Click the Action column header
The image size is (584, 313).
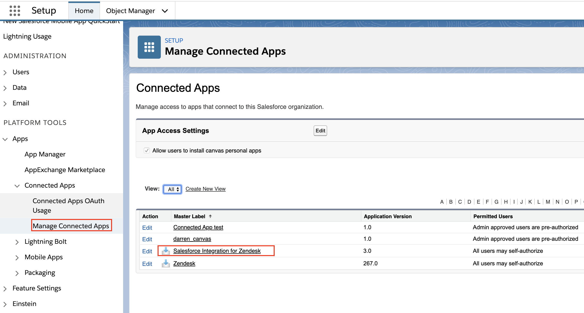(150, 216)
